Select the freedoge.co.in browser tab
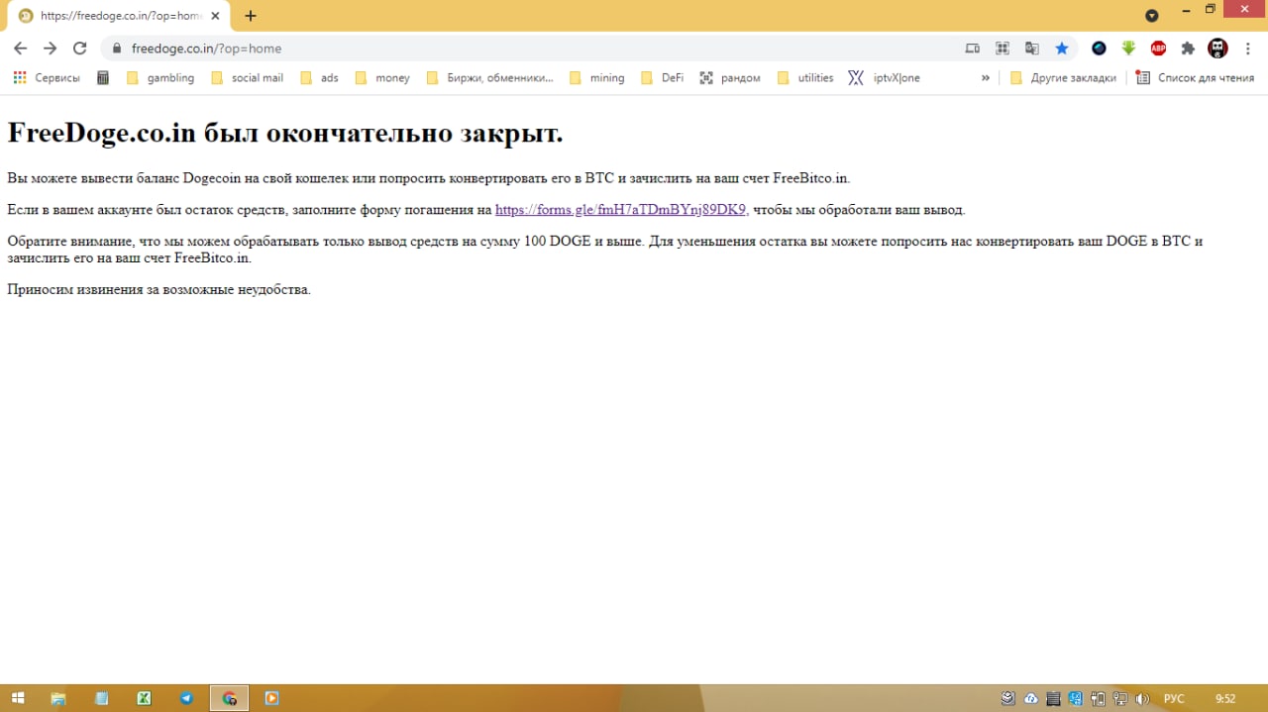Viewport: 1268px width, 712px height. [120, 16]
